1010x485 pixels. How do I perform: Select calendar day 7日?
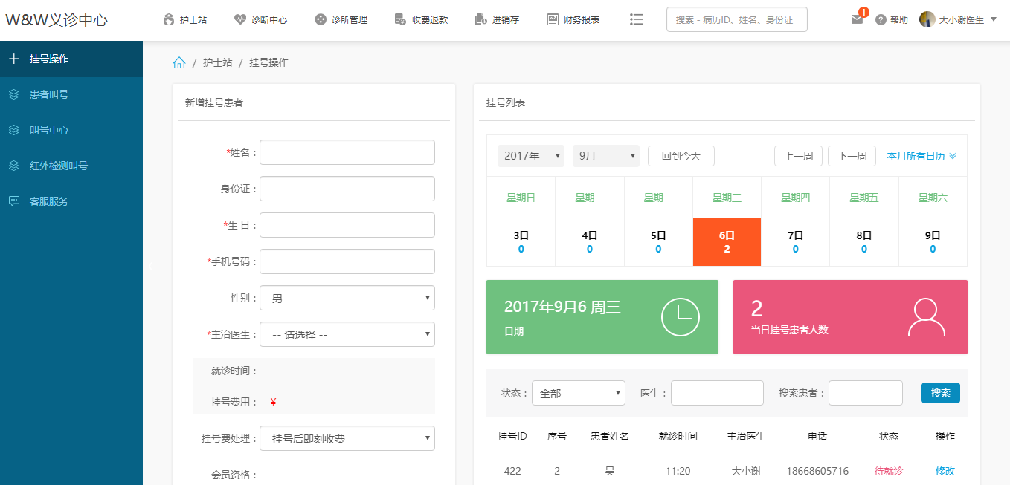[796, 242]
